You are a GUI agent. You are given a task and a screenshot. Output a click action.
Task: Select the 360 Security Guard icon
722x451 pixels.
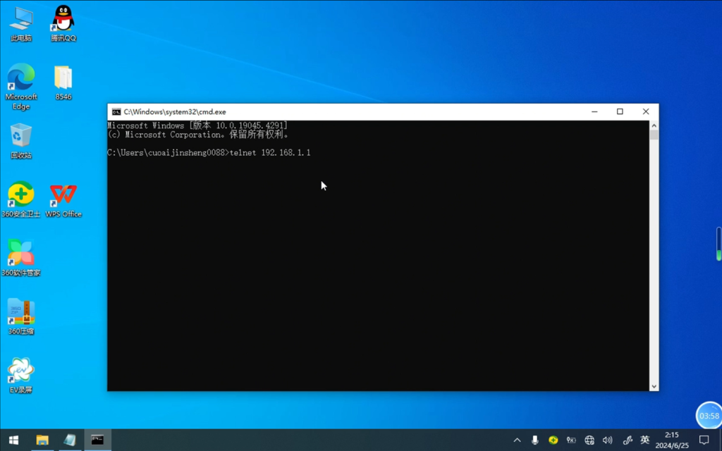[x=21, y=197]
